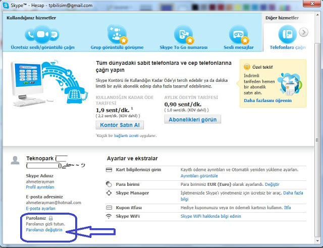The image size is (323, 248).
Task: Click the lock icon beside Parolanız
Action: coord(50,218)
